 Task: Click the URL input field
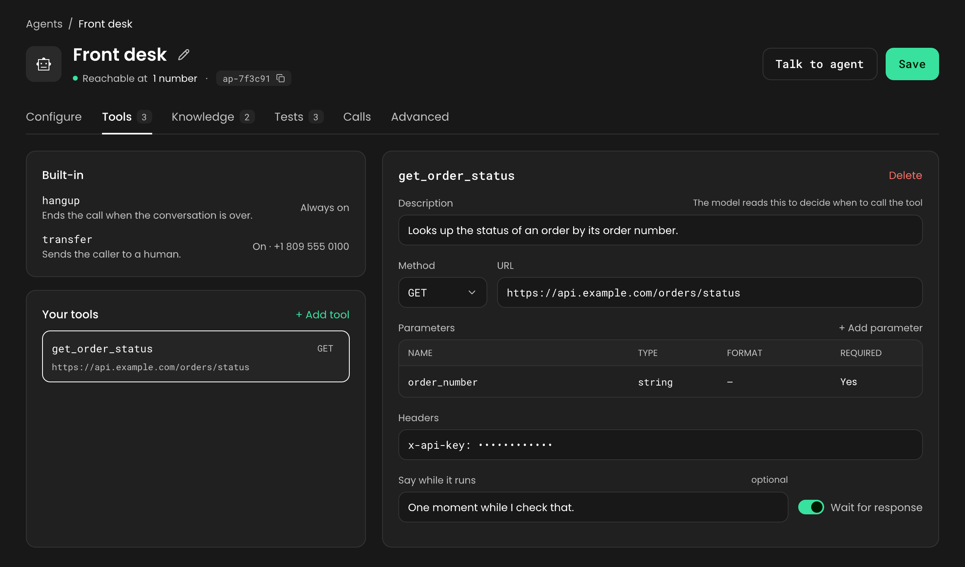[710, 292]
